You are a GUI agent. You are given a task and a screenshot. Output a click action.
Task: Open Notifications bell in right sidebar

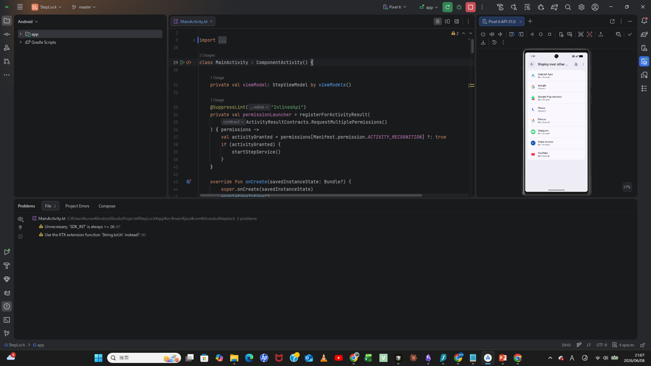tap(644, 21)
